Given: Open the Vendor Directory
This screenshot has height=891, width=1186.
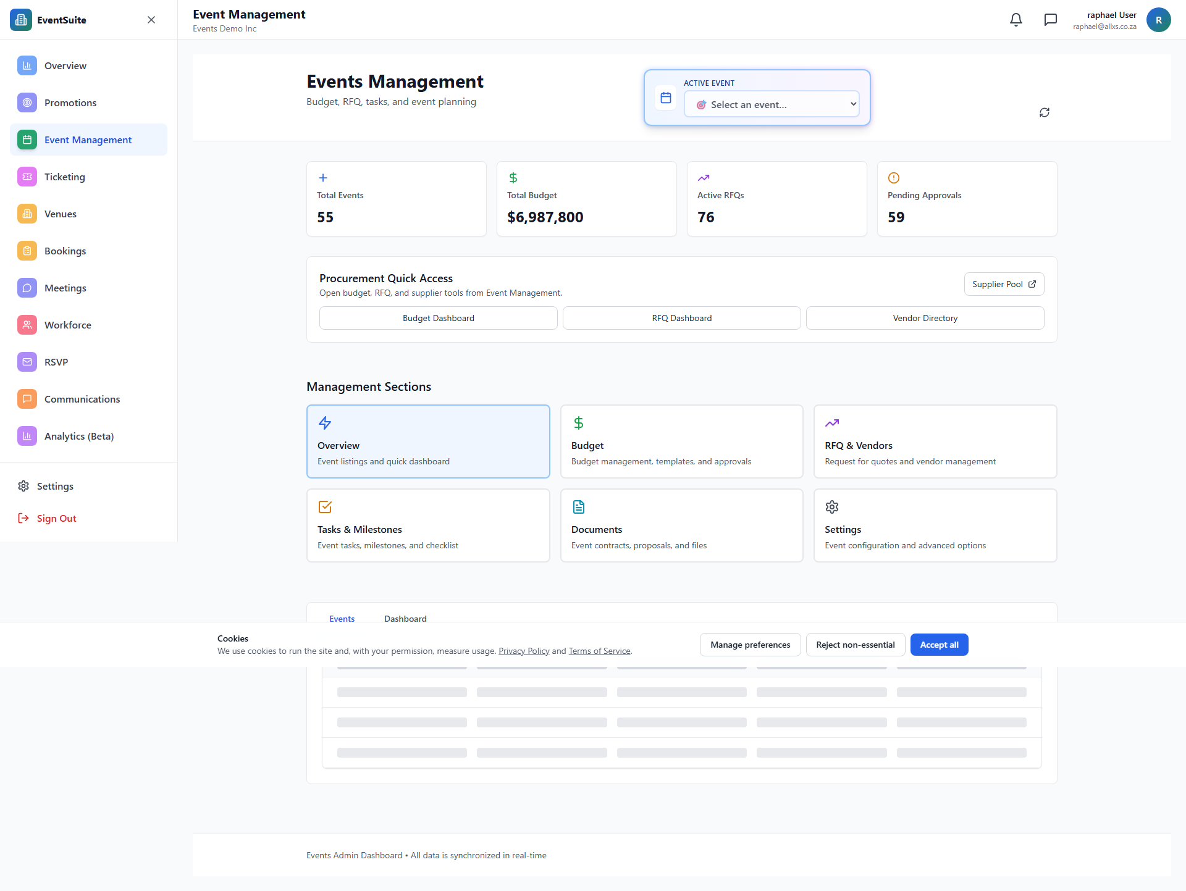Looking at the screenshot, I should (925, 317).
